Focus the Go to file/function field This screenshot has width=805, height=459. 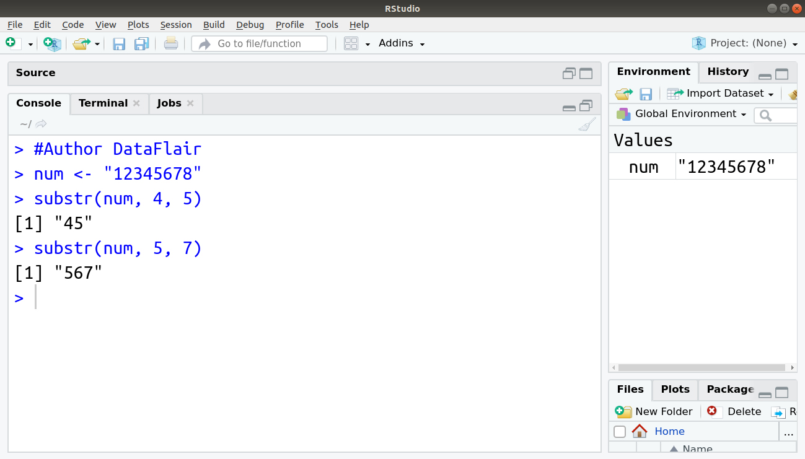click(260, 43)
